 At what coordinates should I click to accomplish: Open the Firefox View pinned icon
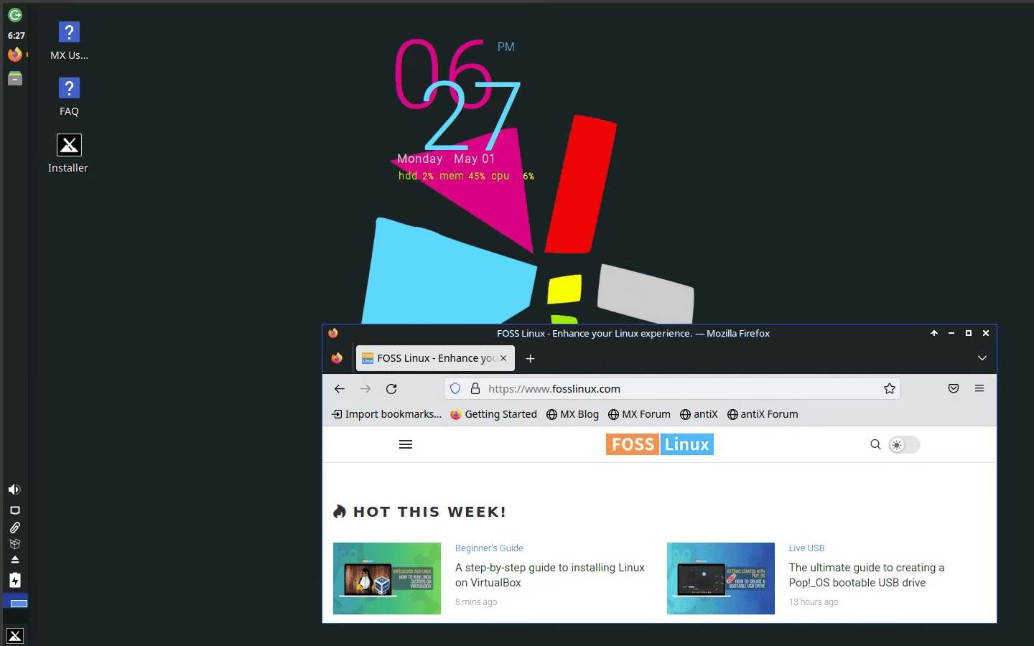pos(337,358)
